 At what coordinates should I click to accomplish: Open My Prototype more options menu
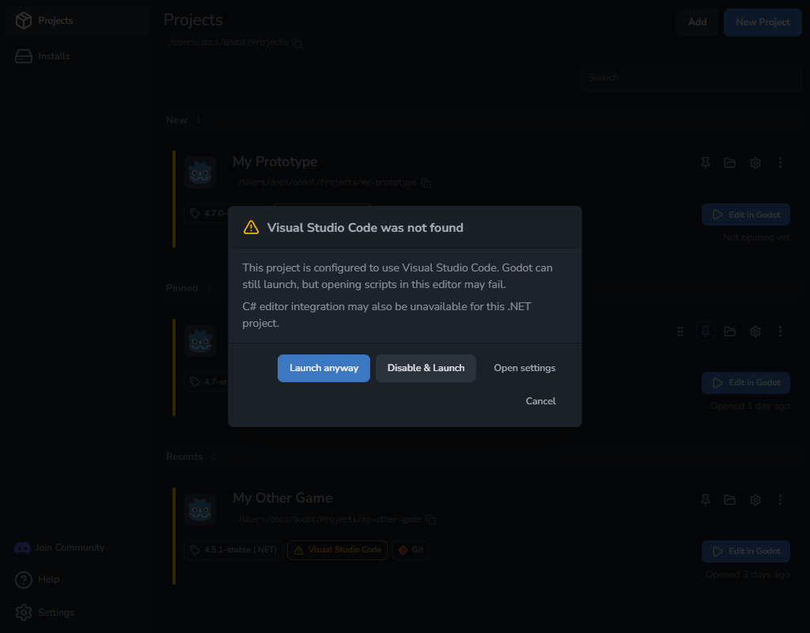[x=780, y=163]
